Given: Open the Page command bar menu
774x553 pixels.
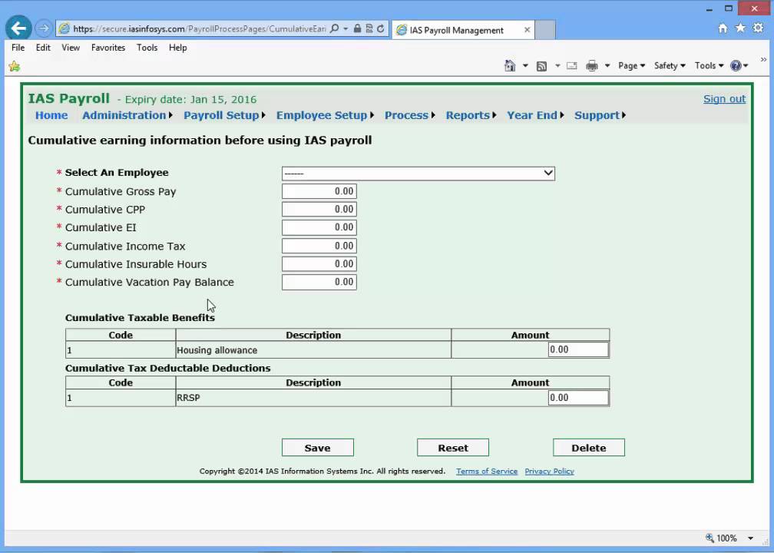Looking at the screenshot, I should click(x=631, y=66).
